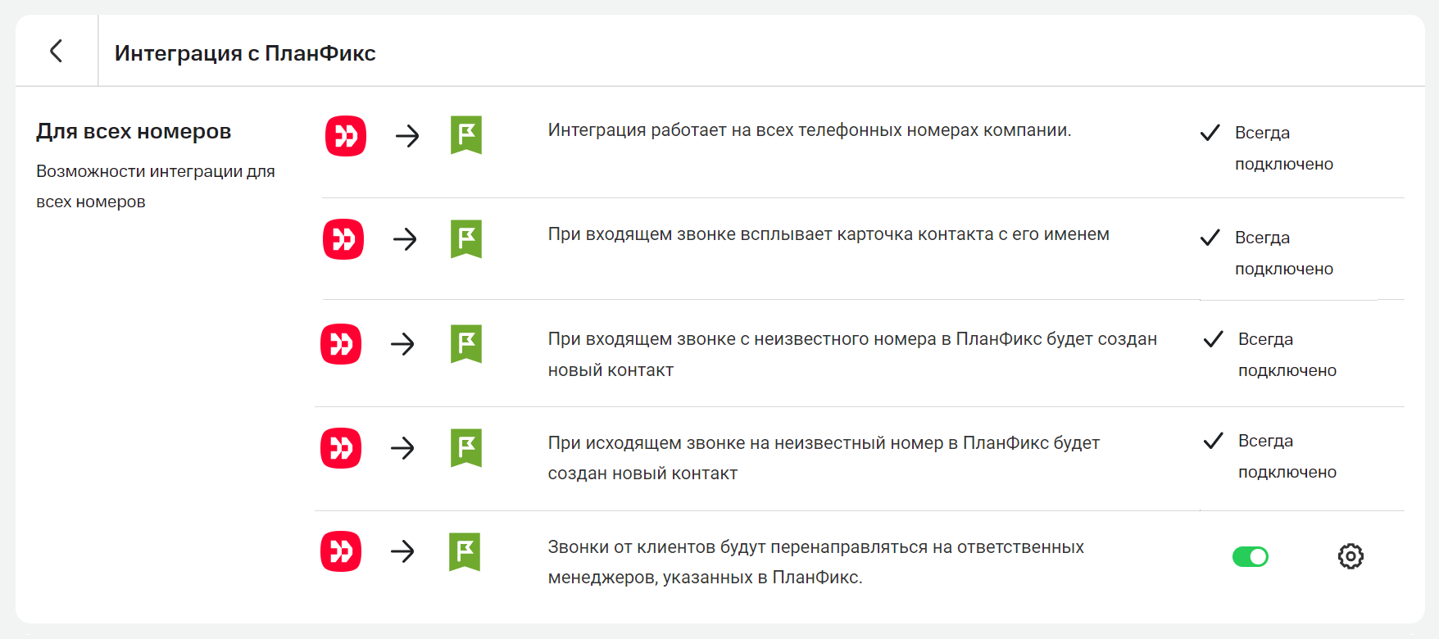
Task: Click 'Всегда подключено' label in first row
Action: pos(1283,148)
